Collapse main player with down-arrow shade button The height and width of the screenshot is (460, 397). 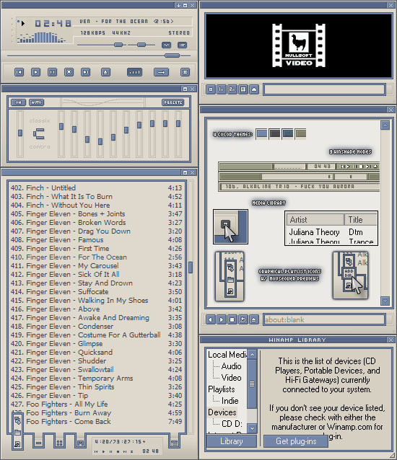coord(178,5)
